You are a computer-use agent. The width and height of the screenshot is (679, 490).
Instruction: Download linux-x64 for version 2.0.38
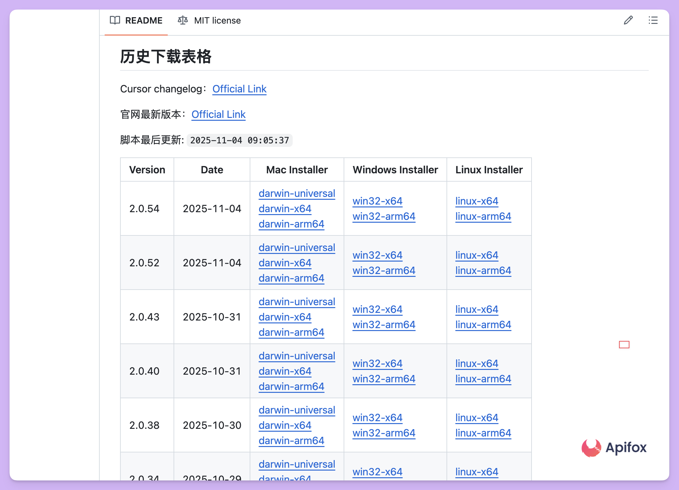[x=477, y=418]
